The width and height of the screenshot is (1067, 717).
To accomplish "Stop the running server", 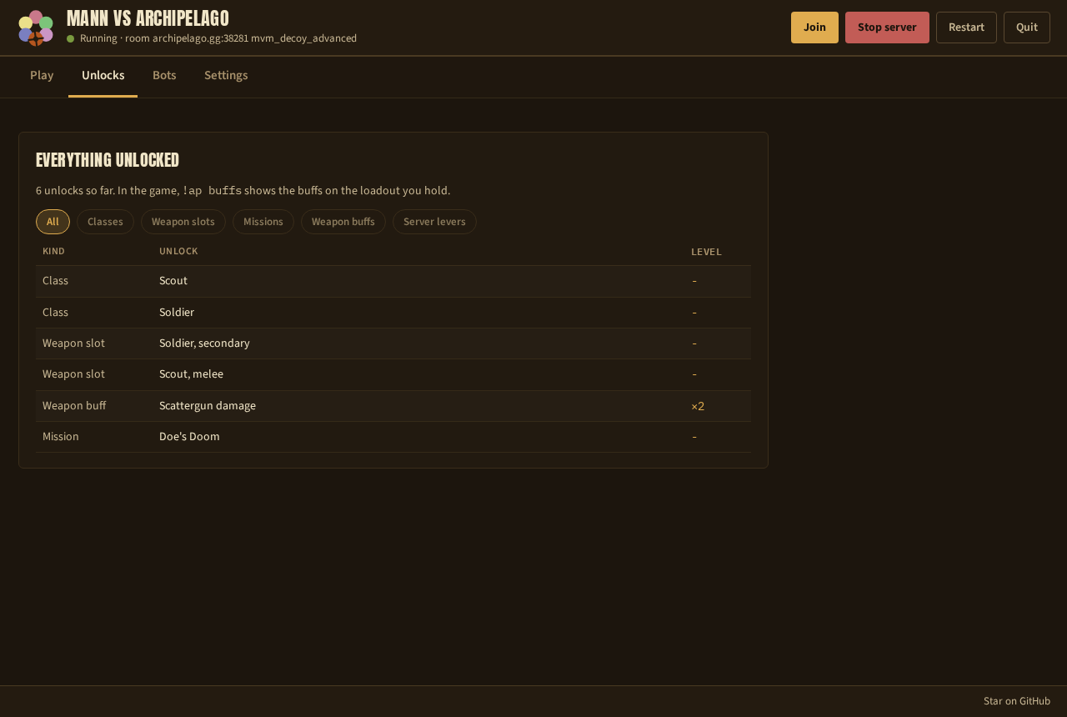I will (887, 28).
